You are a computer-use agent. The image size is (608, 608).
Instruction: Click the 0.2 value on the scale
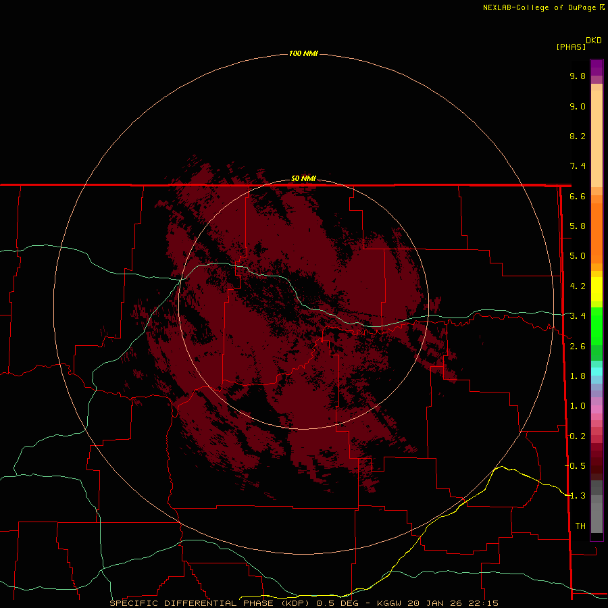(578, 436)
